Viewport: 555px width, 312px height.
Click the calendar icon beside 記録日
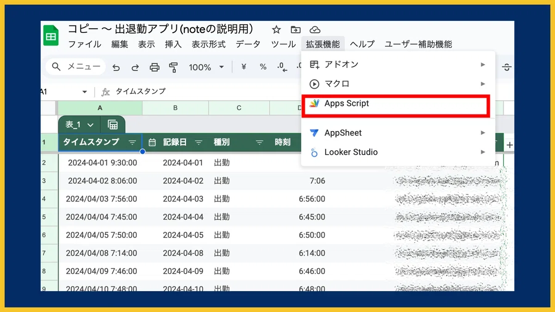click(x=152, y=142)
